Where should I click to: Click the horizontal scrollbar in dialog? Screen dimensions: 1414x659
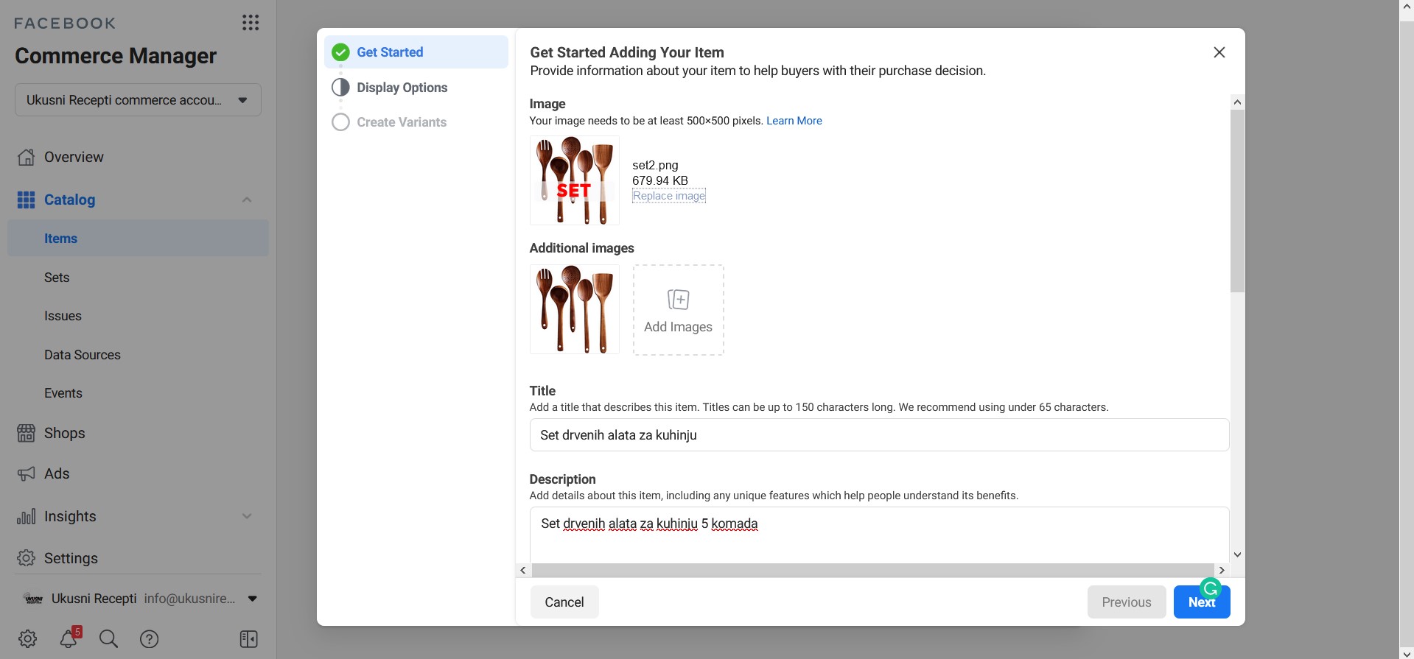pyautogui.click(x=872, y=570)
